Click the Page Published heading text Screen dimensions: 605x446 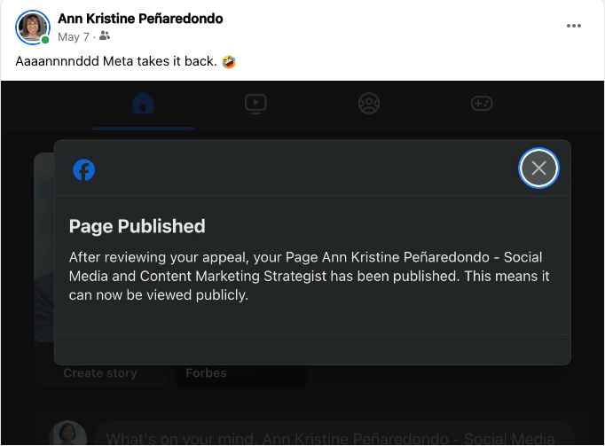click(x=137, y=226)
